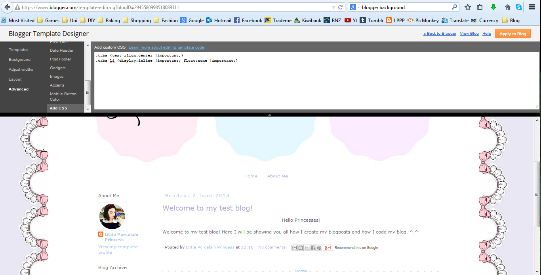Open the BNZ bookmark
This screenshot has height=275, width=541.
pyautogui.click(x=332, y=21)
